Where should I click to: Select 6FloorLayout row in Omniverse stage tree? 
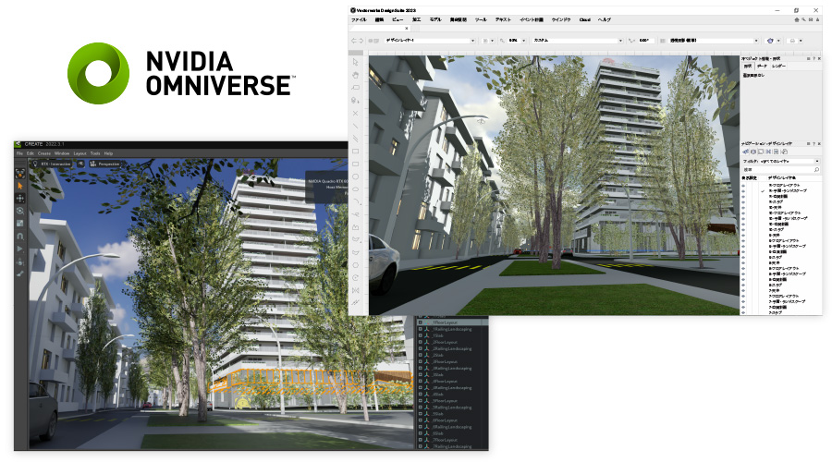(x=453, y=420)
